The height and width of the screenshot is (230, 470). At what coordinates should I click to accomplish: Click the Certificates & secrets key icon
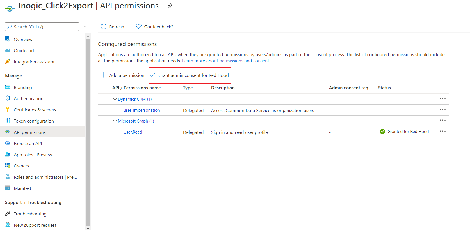(8, 109)
